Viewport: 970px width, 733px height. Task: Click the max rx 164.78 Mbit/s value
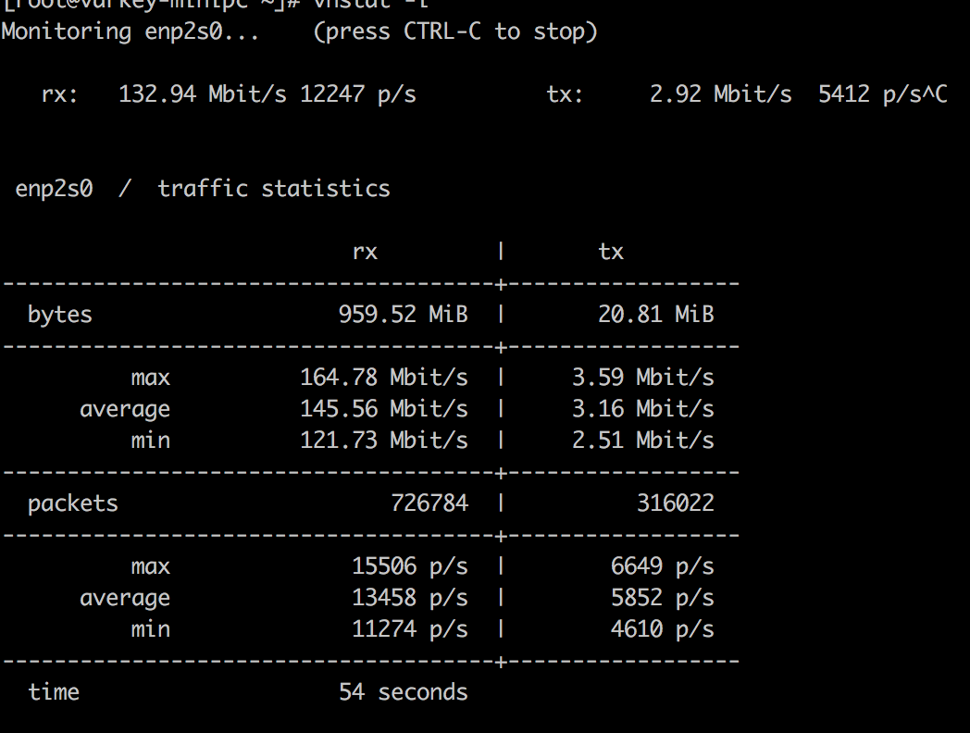383,378
